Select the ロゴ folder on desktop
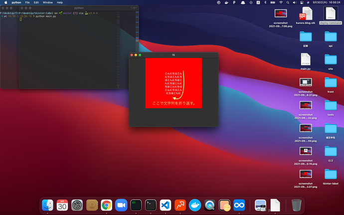 coord(331,153)
